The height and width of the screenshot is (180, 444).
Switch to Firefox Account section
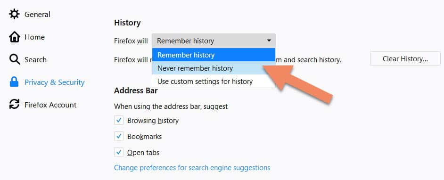coord(50,105)
